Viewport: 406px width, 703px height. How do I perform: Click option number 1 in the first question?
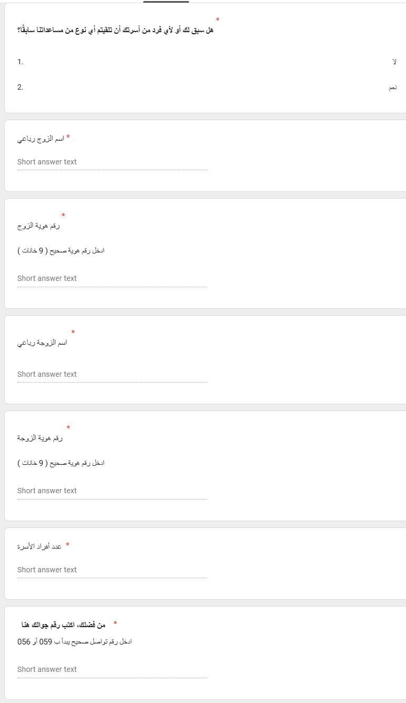(x=21, y=62)
